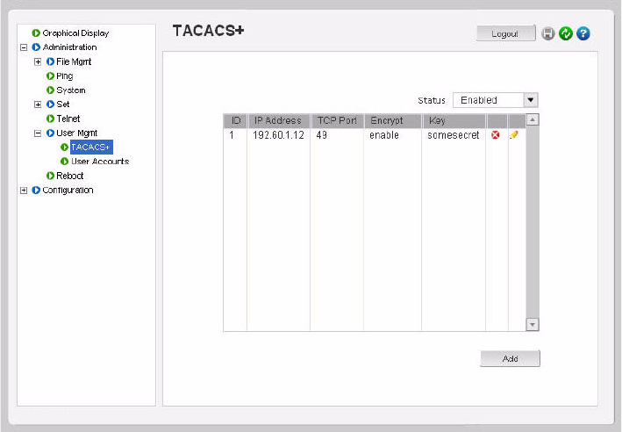Click the Status label text

click(432, 100)
